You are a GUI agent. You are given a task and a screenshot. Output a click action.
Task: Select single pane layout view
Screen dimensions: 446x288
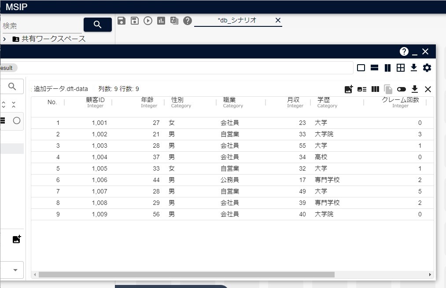[x=361, y=68]
